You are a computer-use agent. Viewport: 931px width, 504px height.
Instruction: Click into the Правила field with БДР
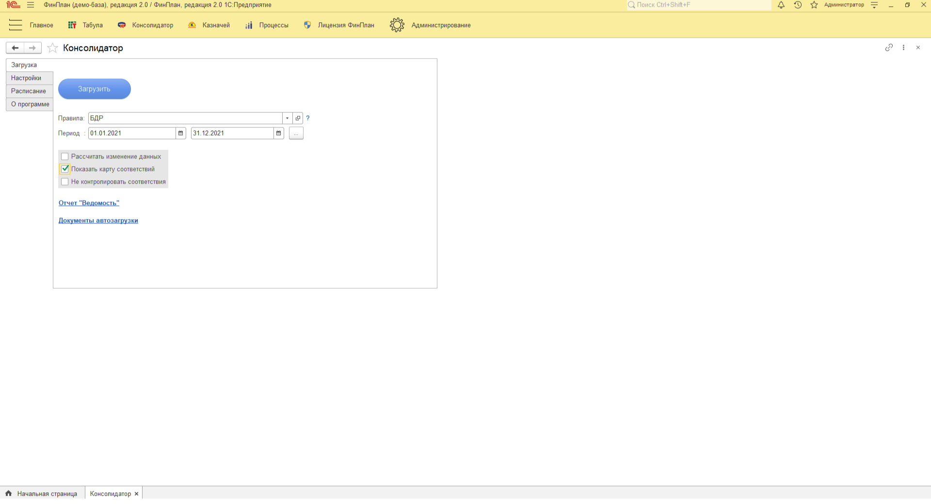pos(185,118)
